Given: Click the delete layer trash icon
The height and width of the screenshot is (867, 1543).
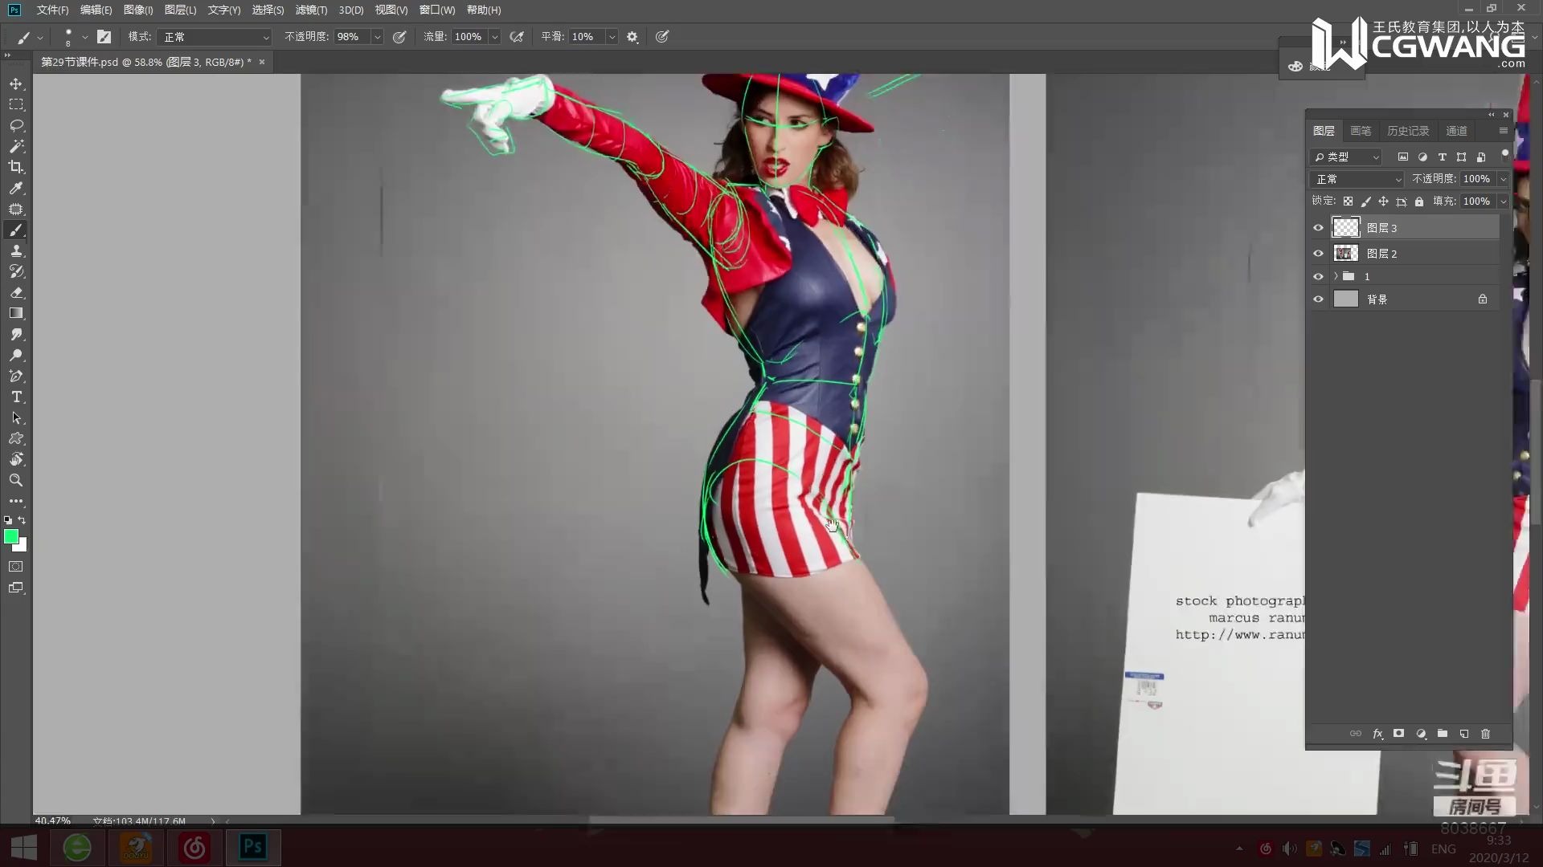Looking at the screenshot, I should pos(1485,734).
